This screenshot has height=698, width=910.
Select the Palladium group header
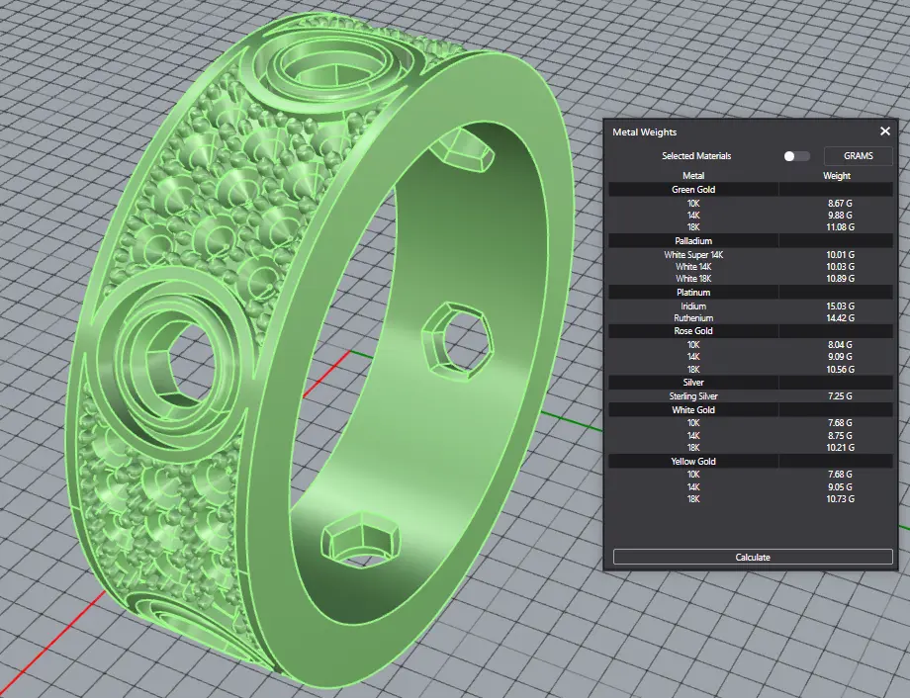(693, 240)
